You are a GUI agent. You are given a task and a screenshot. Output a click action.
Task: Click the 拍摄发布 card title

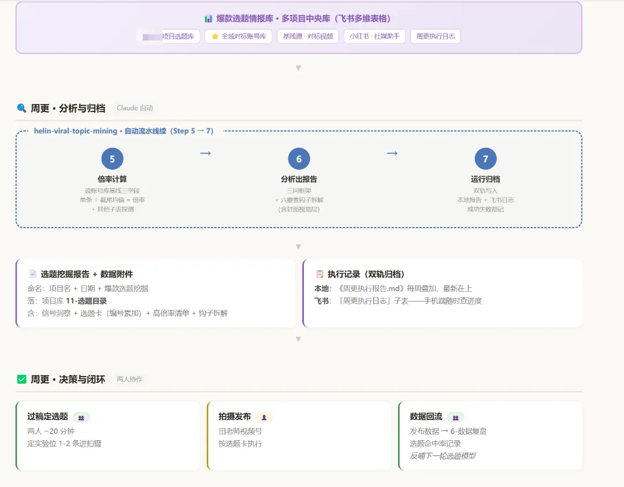(235, 417)
